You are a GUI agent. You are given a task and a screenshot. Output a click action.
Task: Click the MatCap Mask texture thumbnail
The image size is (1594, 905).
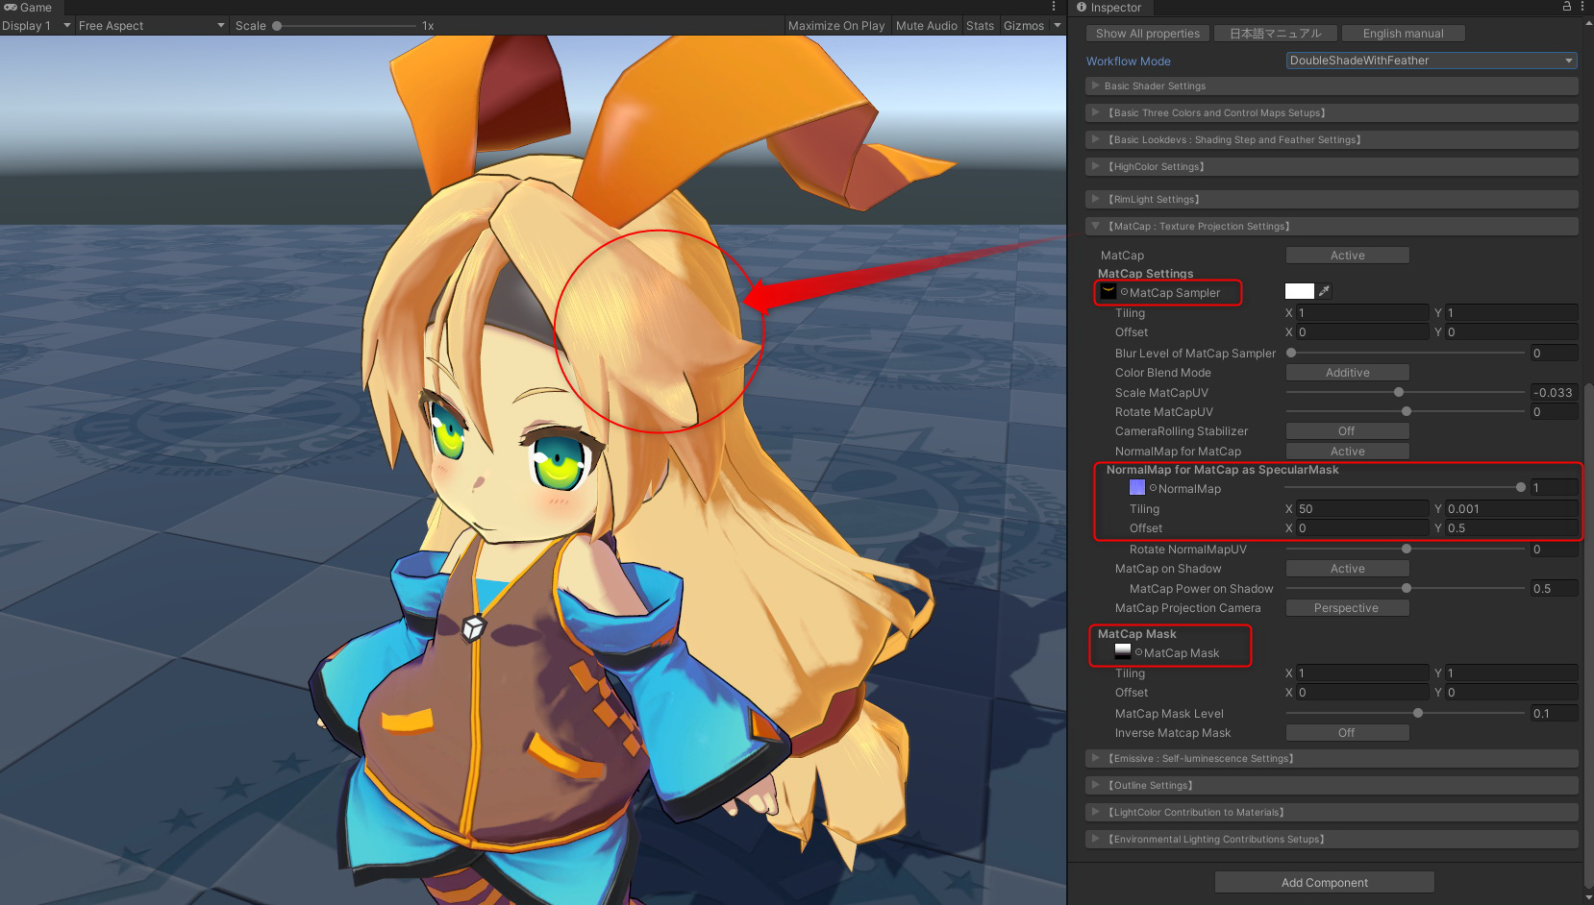click(1123, 651)
